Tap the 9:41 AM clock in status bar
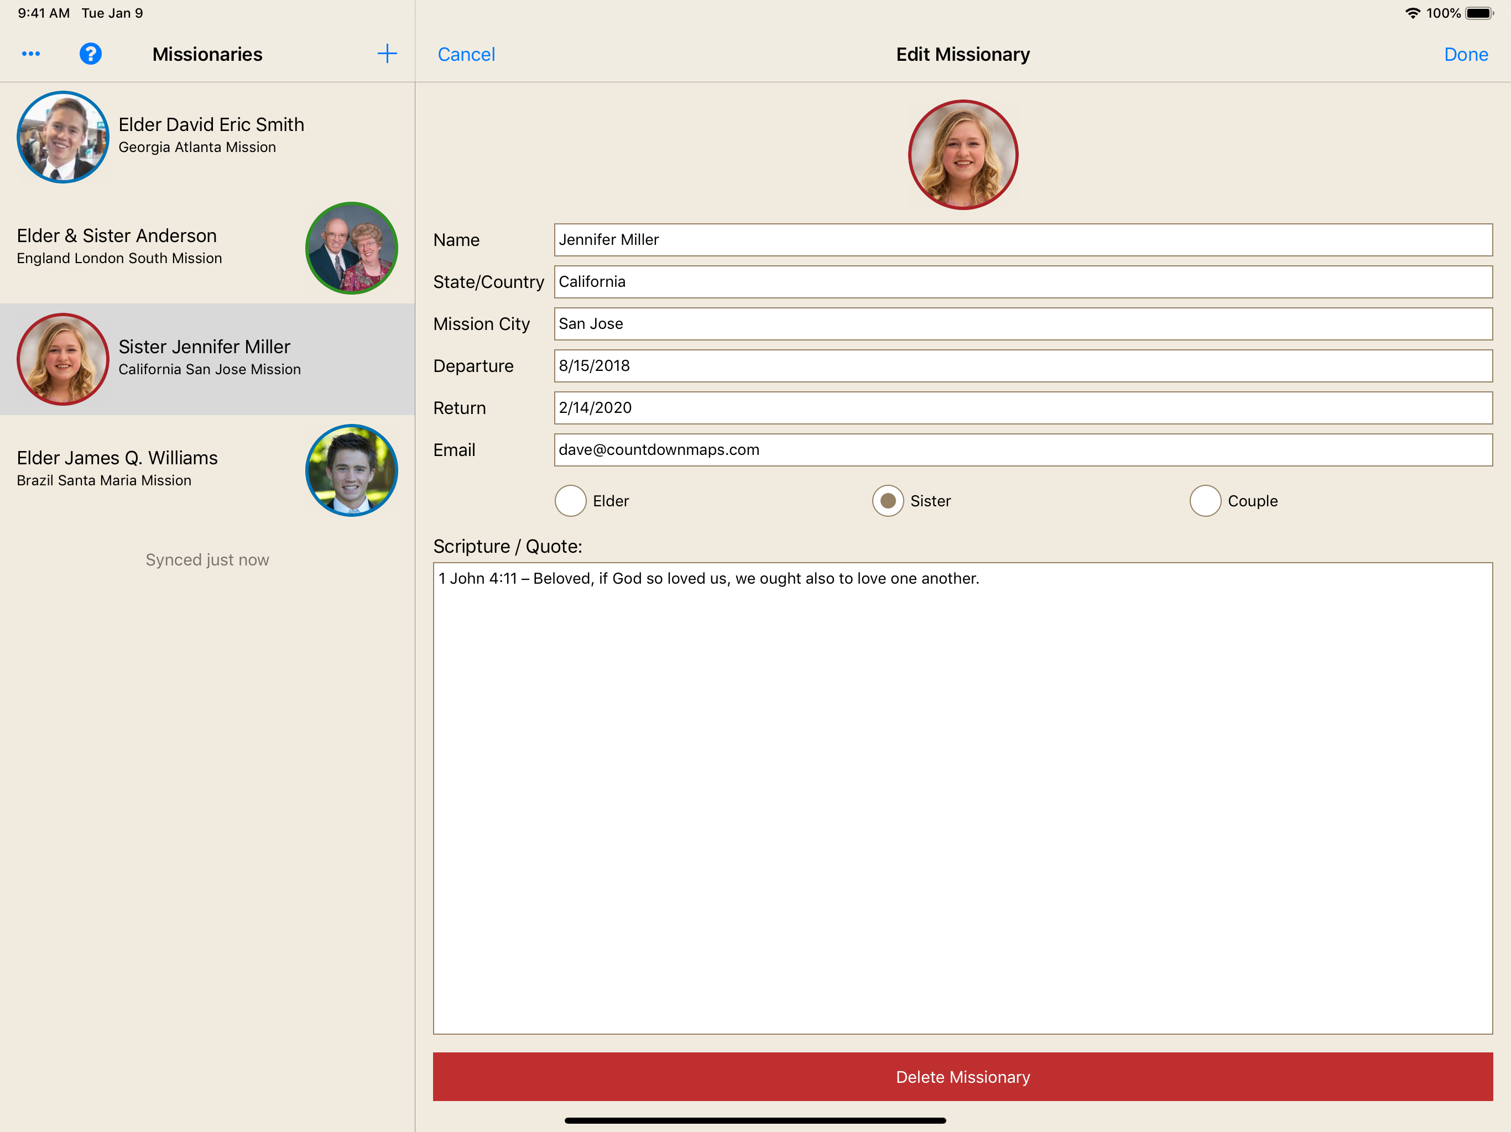 point(44,13)
